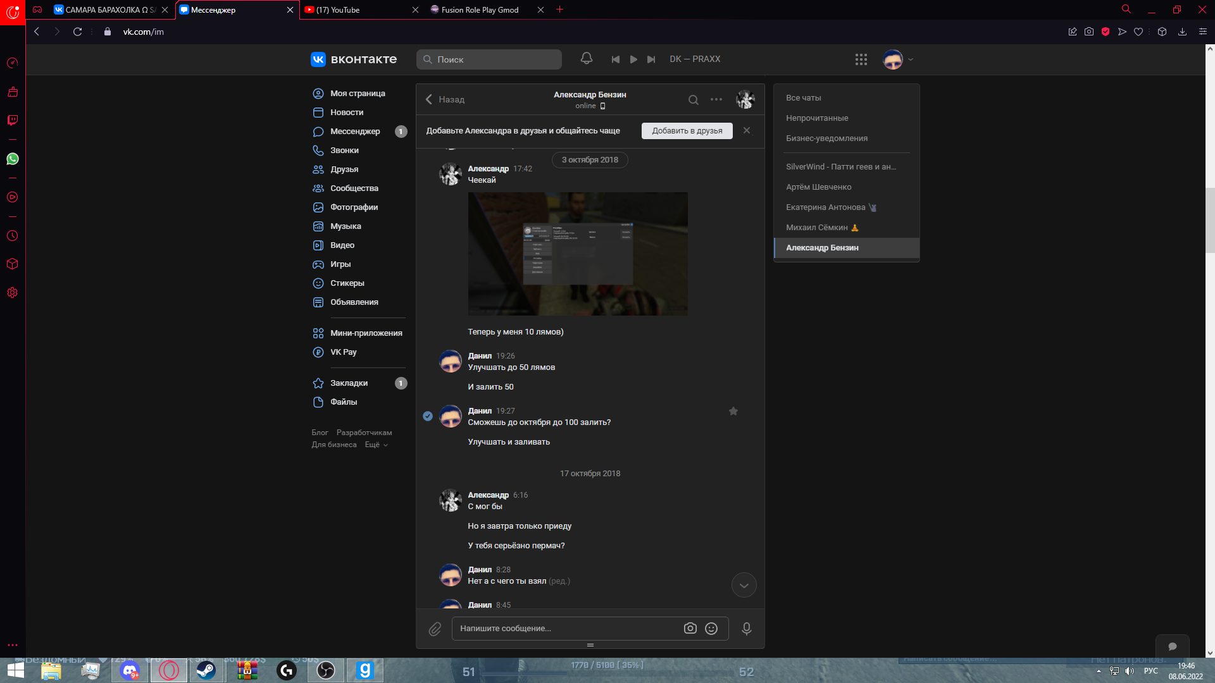Click Добавить в друзья button
This screenshot has height=683, width=1215.
687,131
